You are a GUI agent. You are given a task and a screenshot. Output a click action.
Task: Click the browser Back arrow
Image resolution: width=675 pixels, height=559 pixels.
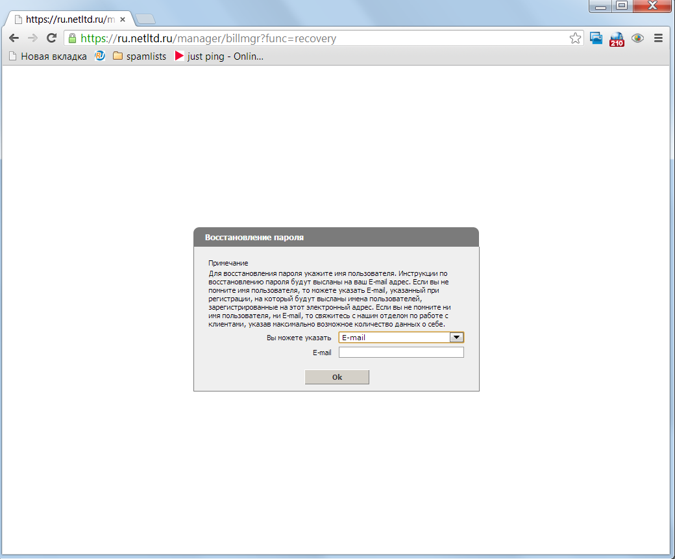[x=14, y=38]
